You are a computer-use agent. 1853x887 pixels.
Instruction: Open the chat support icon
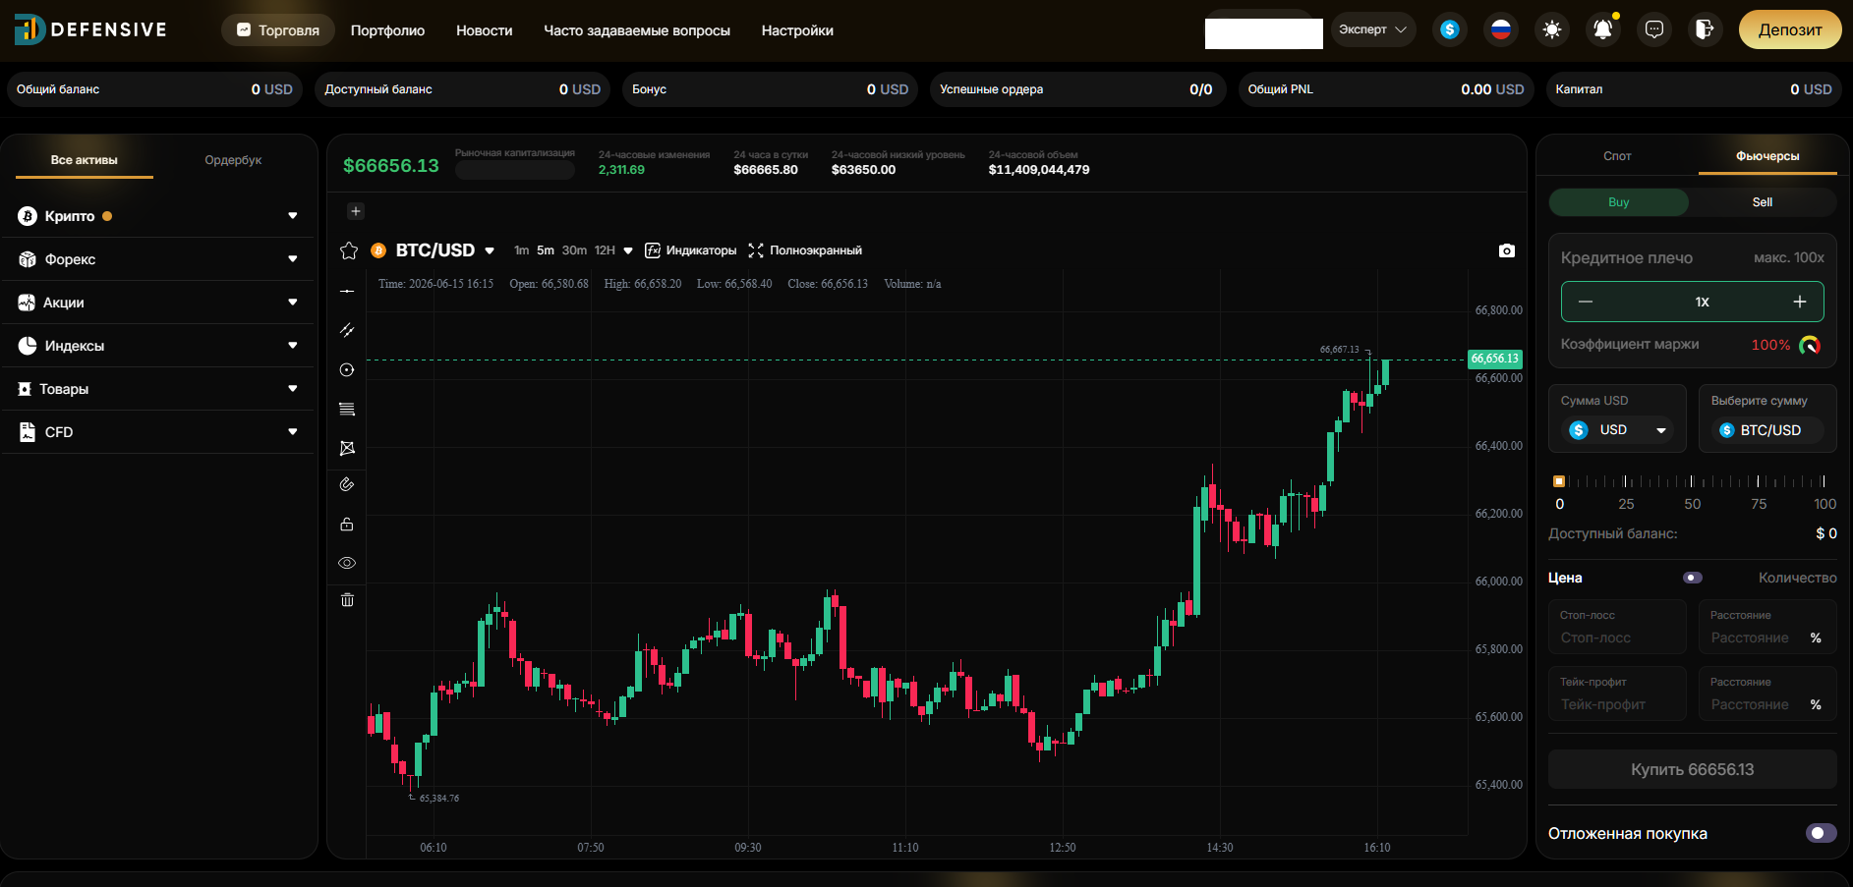pos(1654,29)
